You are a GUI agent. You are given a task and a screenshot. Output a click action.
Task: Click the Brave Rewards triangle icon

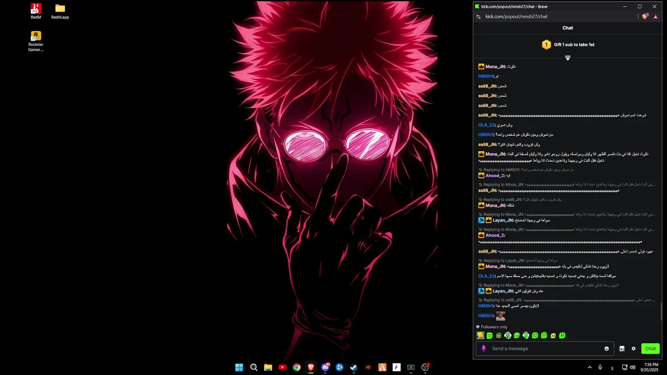[656, 17]
